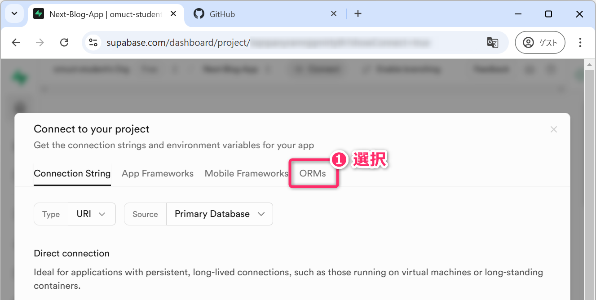
Task: Expand the Type URI dropdown
Action: [92, 214]
